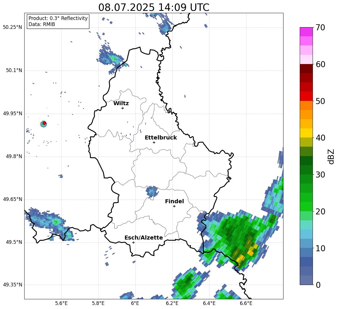Click the bright red colorbar segment above 50

(306, 96)
